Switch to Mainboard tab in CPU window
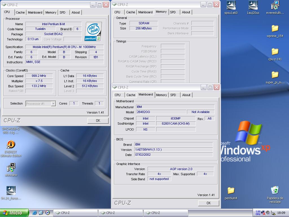289x217 pixels. pos(35,12)
